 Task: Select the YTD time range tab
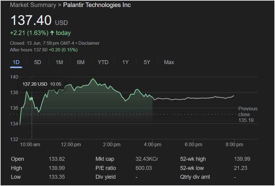pos(103,62)
